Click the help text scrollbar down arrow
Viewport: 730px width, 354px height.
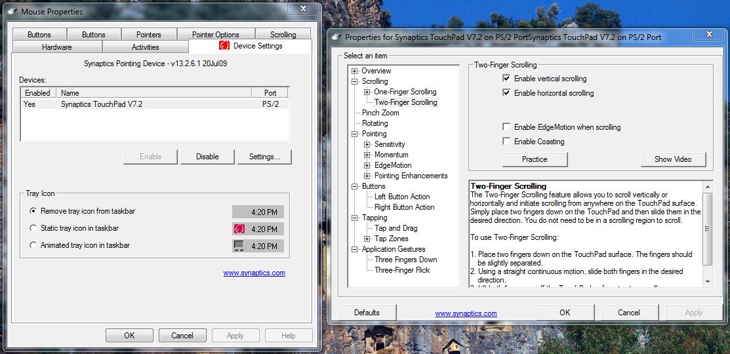[708, 281]
